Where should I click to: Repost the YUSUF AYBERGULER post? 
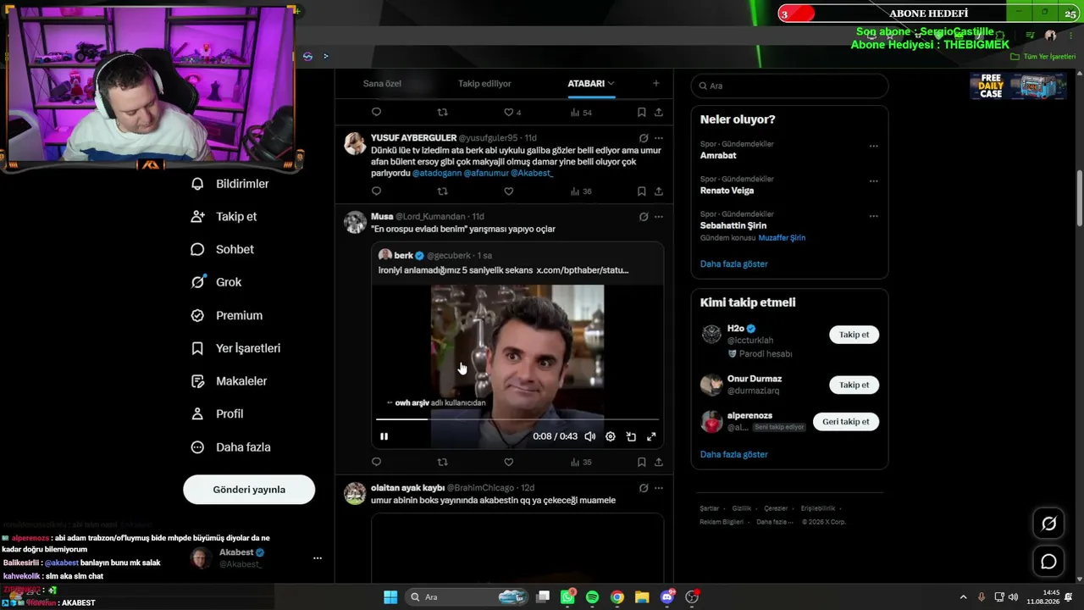(x=442, y=191)
